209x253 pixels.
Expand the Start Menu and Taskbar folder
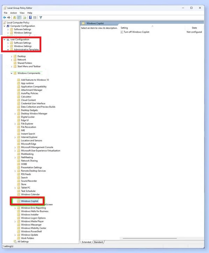click(x=12, y=66)
